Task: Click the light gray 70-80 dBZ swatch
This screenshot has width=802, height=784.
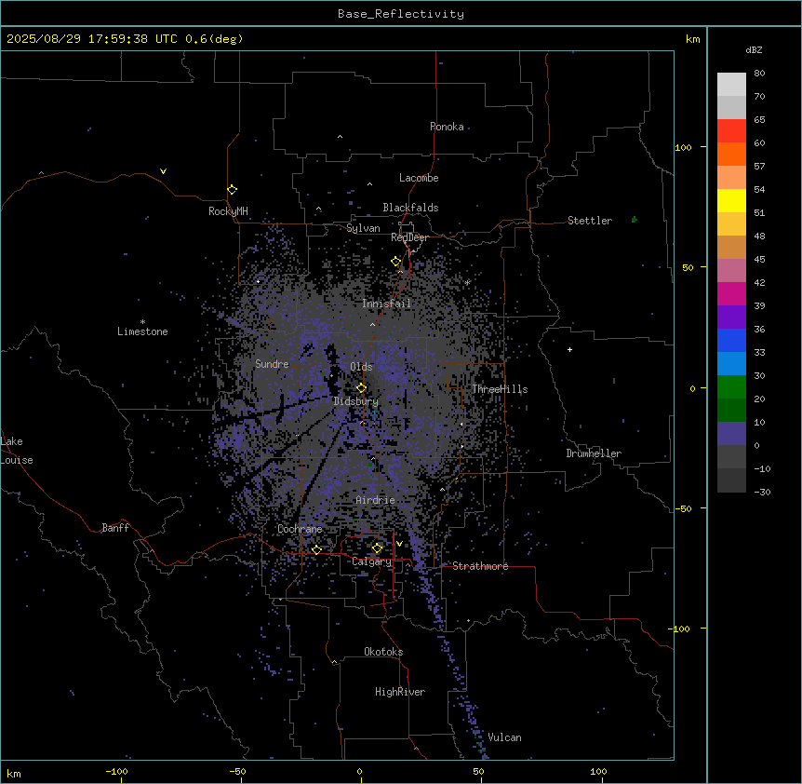Action: pos(731,85)
